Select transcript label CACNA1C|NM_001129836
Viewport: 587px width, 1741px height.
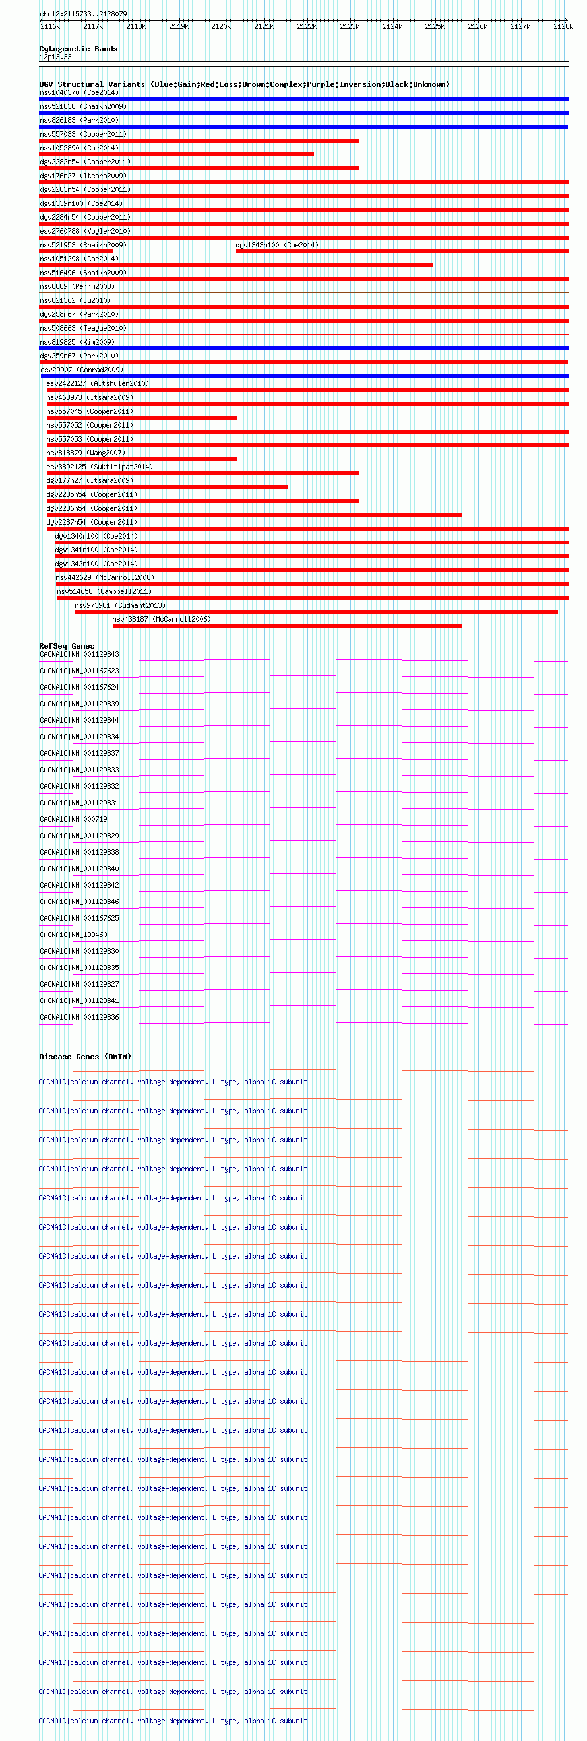click(x=79, y=1017)
